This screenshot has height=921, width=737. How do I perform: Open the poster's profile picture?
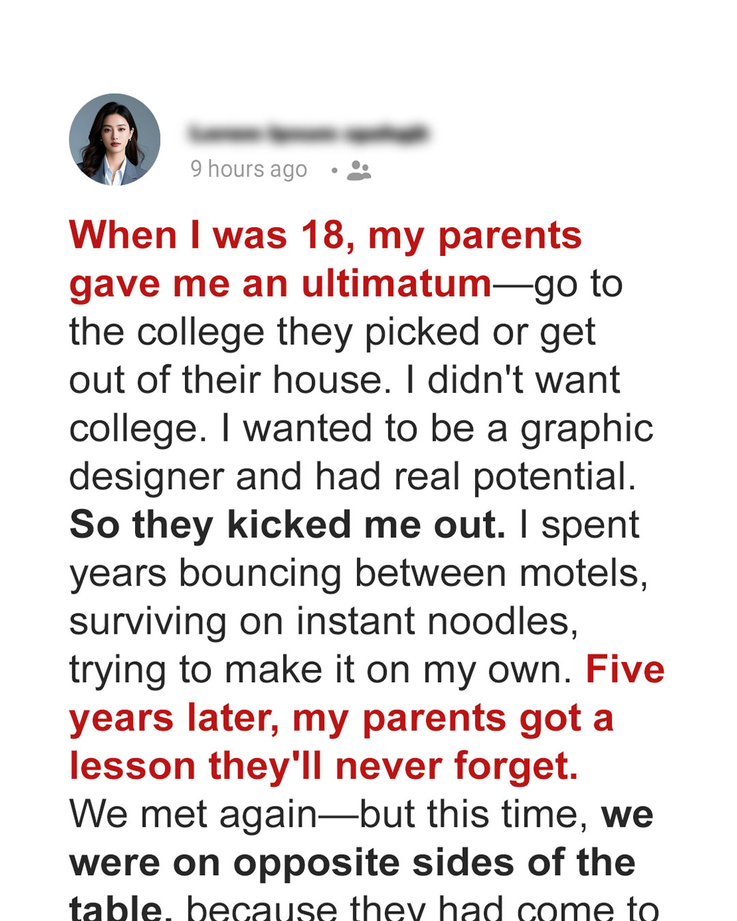tap(115, 139)
